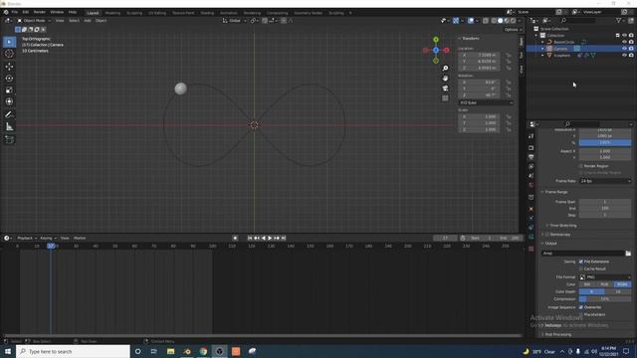Select RGBA color mode
The width and height of the screenshot is (637, 358).
click(x=622, y=284)
